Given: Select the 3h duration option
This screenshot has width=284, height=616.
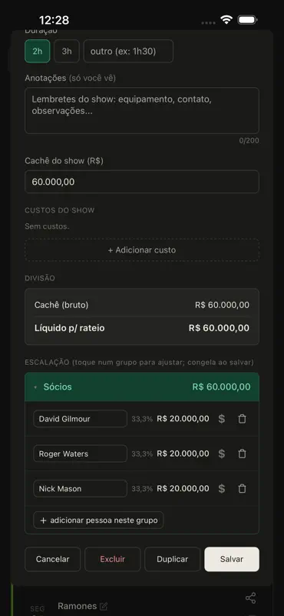Looking at the screenshot, I should (67, 51).
